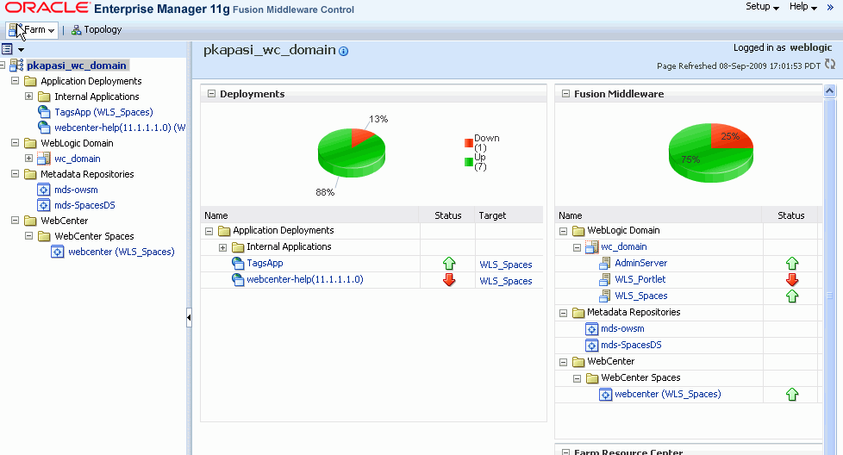Click webcenter (WLS_Spaces) green status arrow
843x455 pixels.
click(792, 395)
